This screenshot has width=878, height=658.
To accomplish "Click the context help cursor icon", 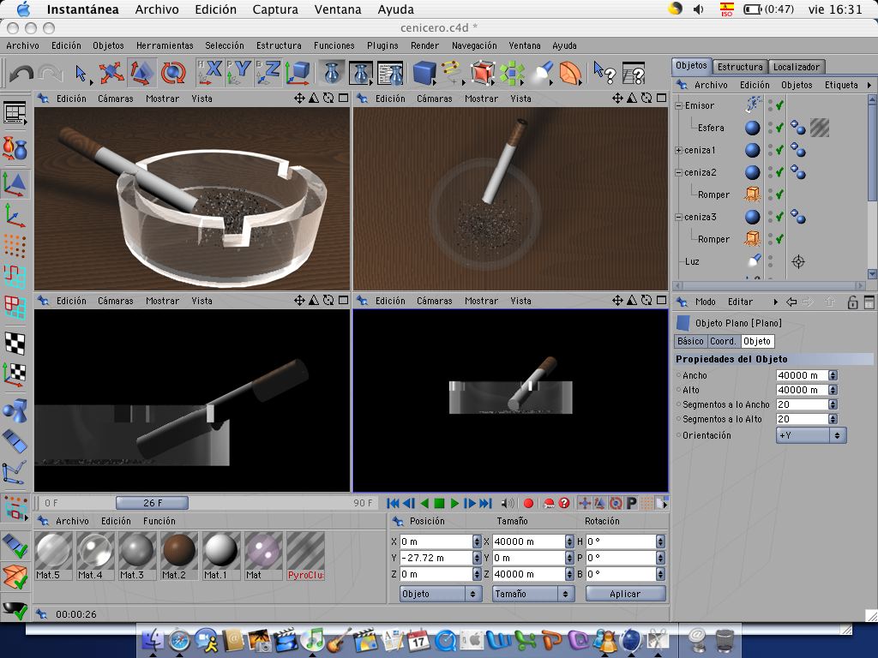I will tap(604, 73).
